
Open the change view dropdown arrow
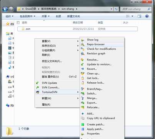[x=132, y=16]
